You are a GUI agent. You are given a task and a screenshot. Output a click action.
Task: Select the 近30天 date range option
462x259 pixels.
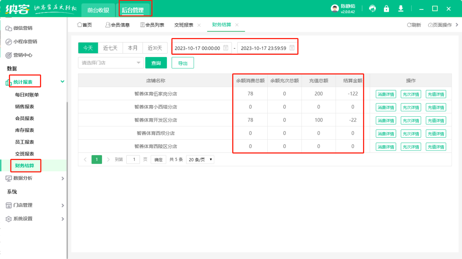pyautogui.click(x=155, y=48)
